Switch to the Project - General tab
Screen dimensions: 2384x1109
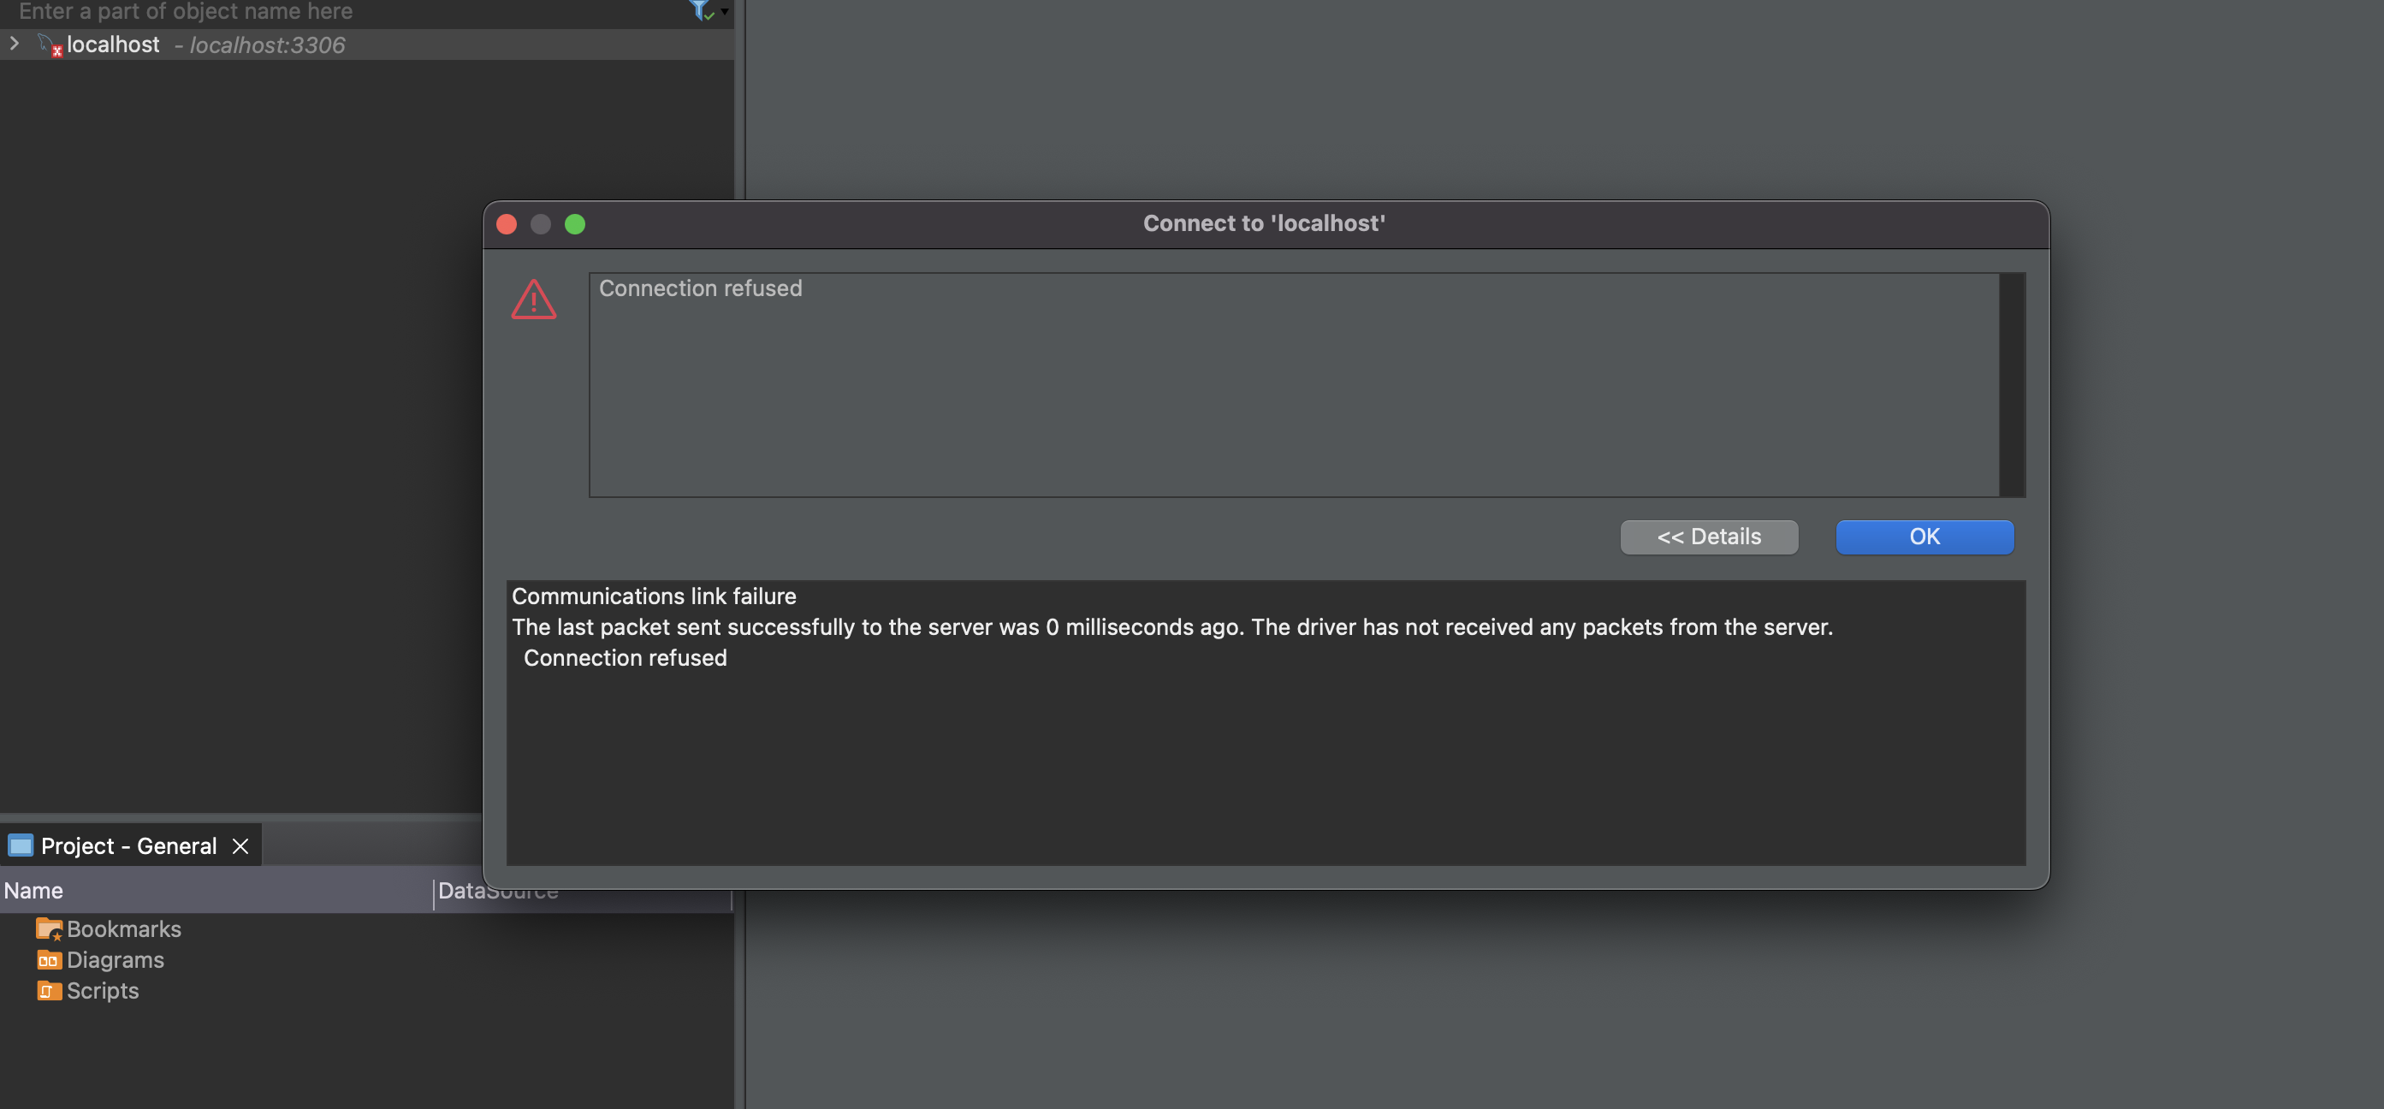tap(128, 846)
